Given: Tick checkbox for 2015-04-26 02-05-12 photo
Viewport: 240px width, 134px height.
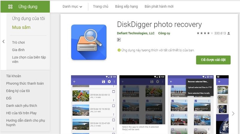Looking at the screenshot, I should tap(113, 92).
